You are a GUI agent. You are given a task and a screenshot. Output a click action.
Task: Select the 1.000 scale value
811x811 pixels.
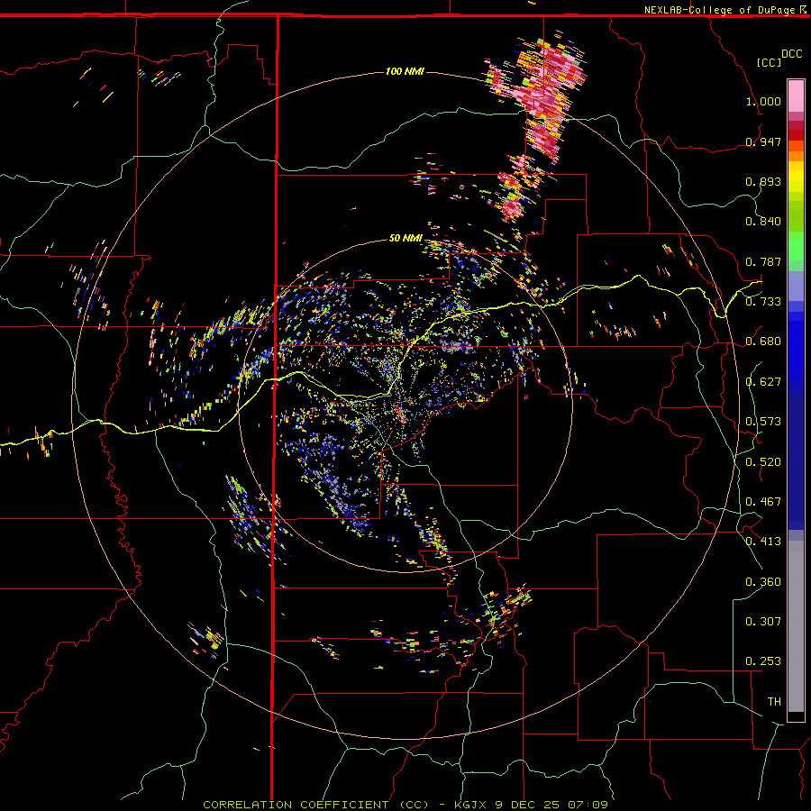click(x=763, y=101)
